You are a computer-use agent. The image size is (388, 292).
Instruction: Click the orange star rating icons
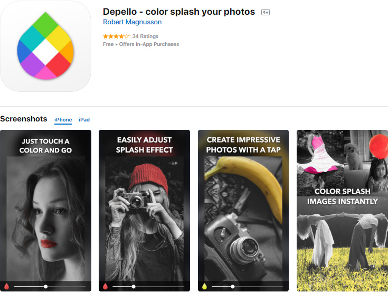pos(116,36)
